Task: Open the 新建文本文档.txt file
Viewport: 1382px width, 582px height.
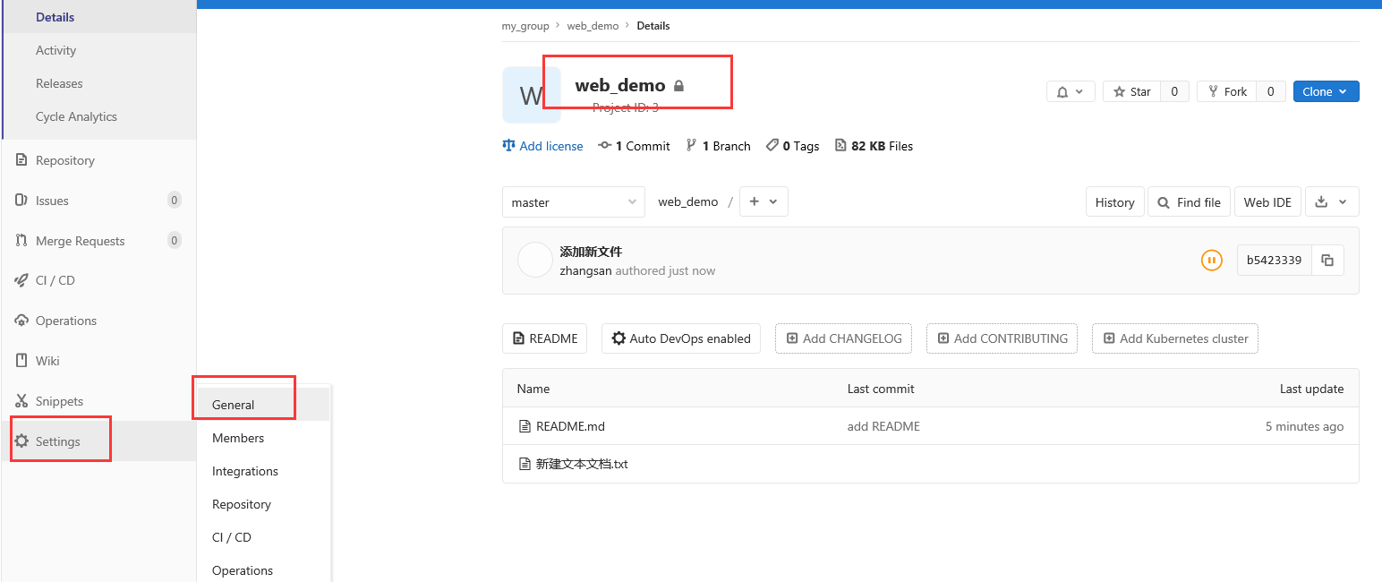Action: click(582, 464)
